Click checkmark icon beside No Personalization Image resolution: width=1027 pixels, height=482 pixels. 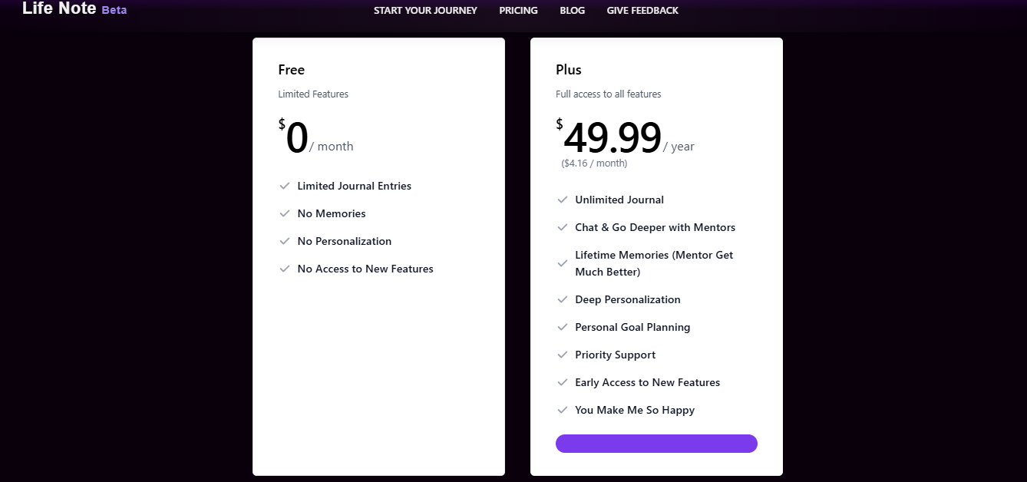[x=285, y=241]
